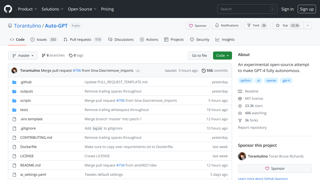This screenshot has height=180, width=320.
Task: Switch to the Actions tab
Action: 149,39
